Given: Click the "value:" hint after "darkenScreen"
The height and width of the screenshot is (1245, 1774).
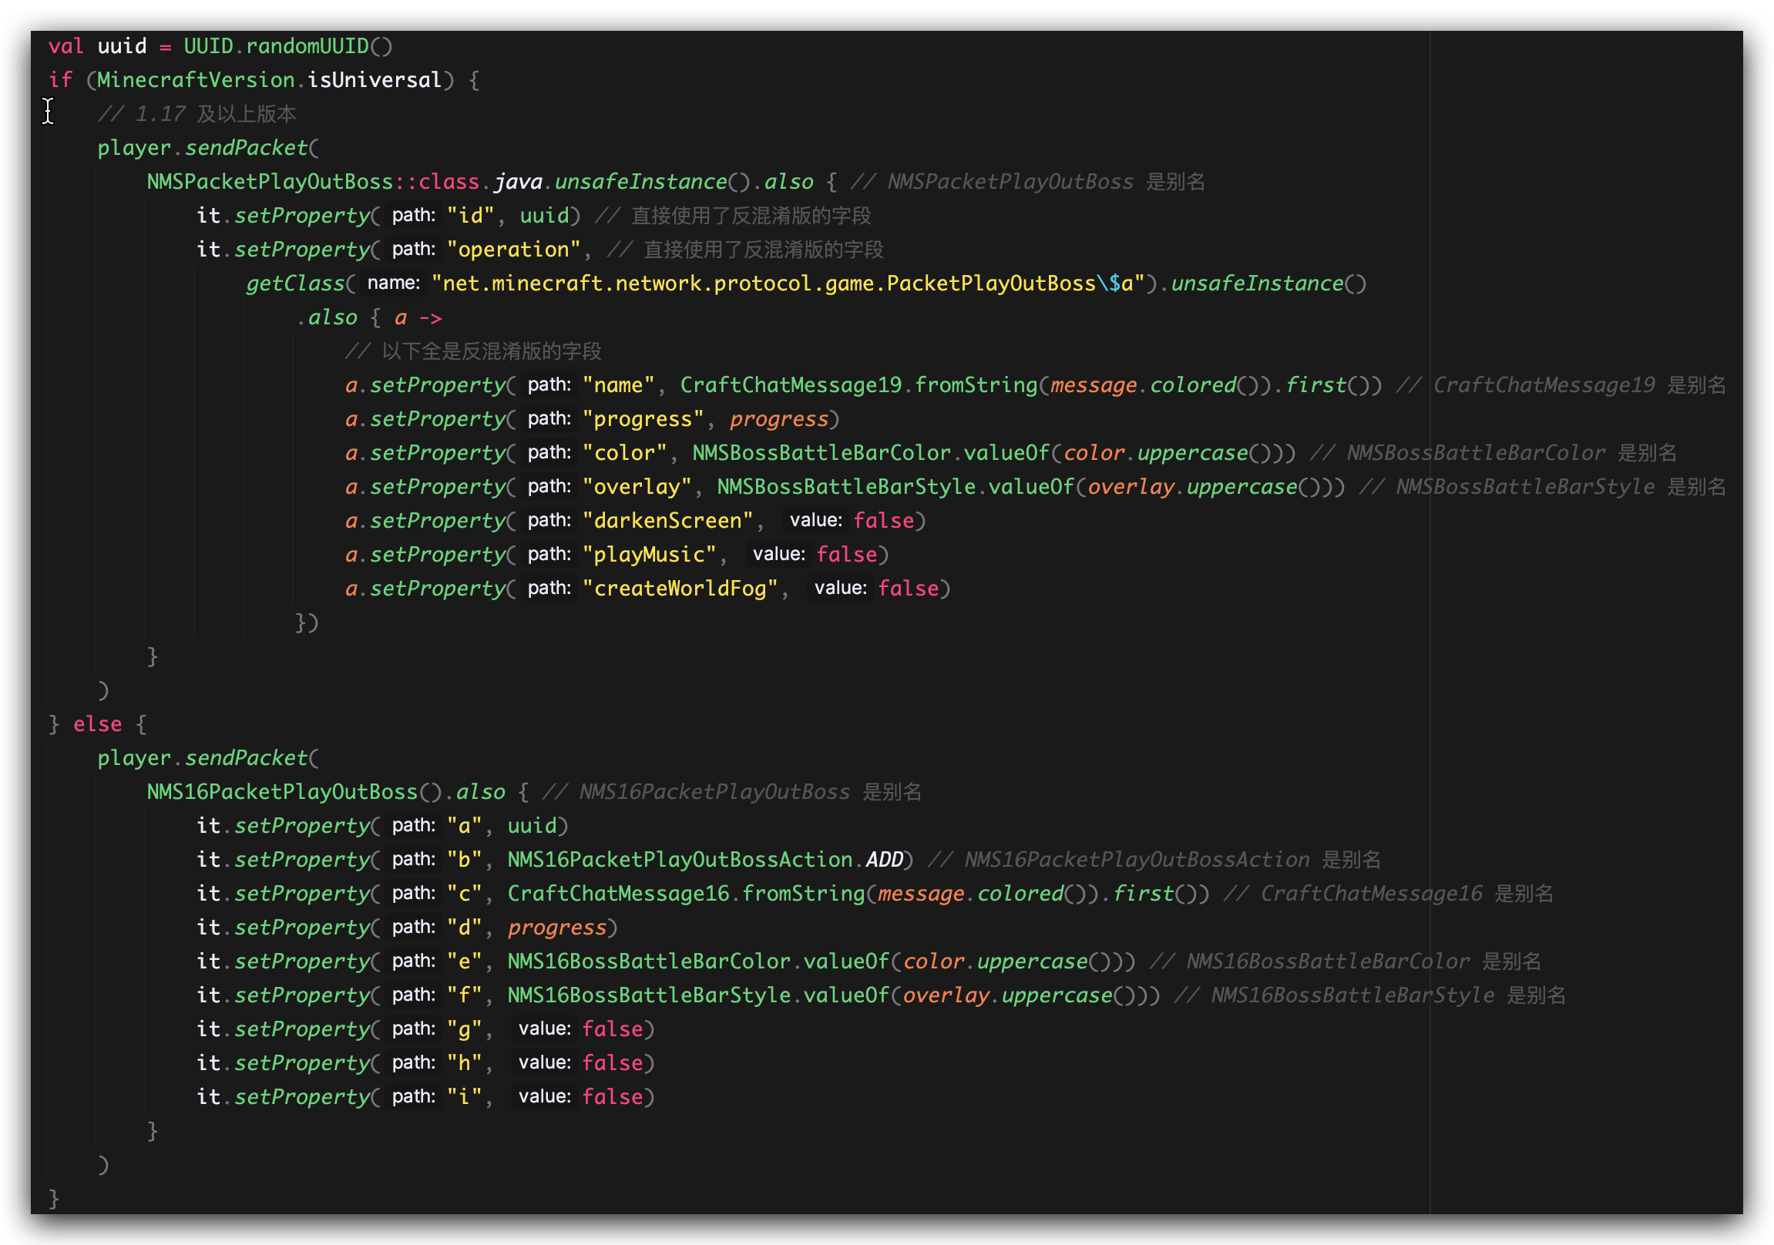Looking at the screenshot, I should point(815,521).
